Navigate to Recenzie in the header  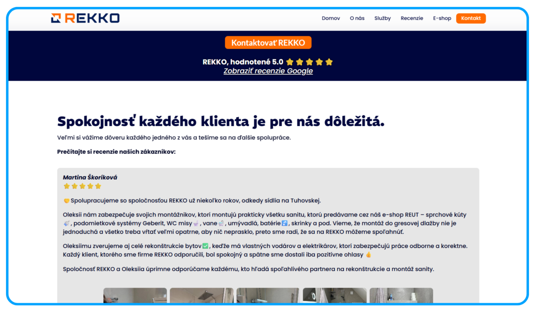412,18
